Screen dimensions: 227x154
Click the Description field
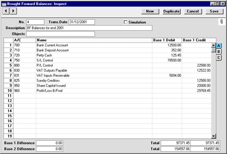[x=89, y=28]
